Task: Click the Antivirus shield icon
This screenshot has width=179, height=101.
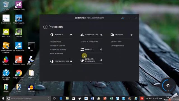Action: (x=52, y=35)
